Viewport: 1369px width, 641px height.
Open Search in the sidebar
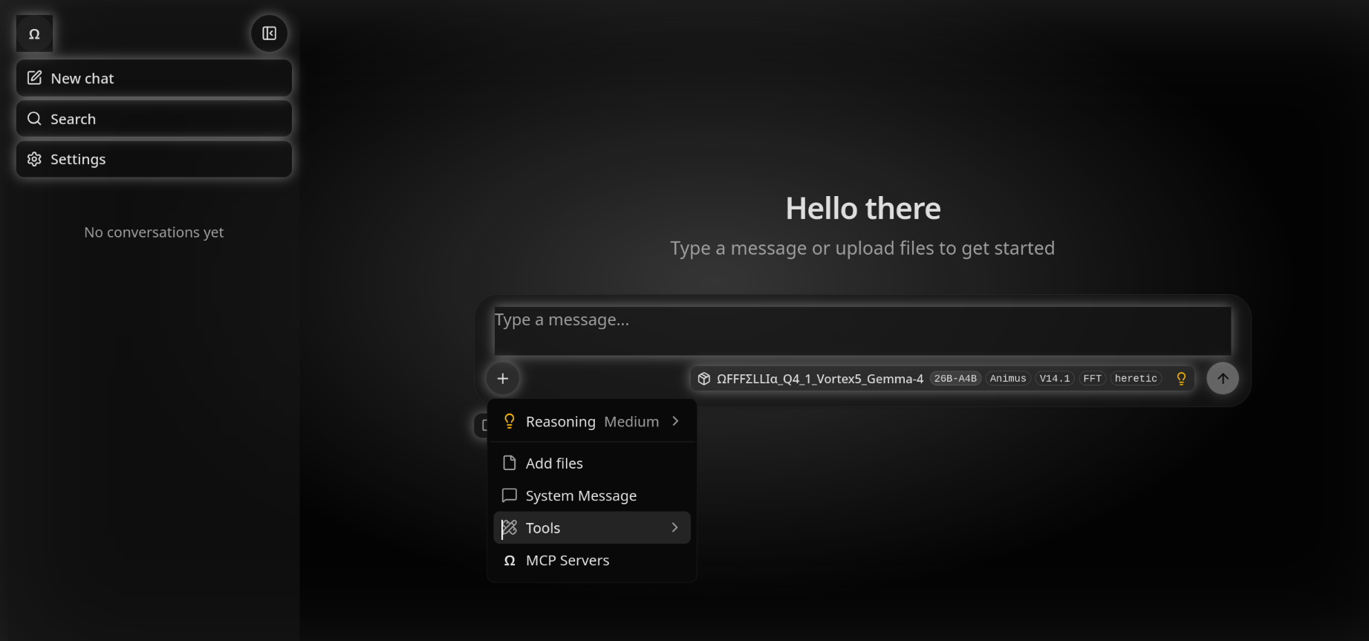click(154, 119)
